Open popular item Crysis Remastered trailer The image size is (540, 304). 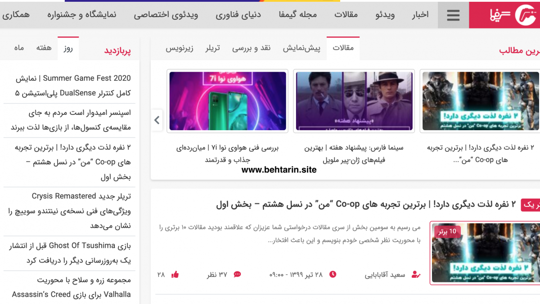pos(69,211)
